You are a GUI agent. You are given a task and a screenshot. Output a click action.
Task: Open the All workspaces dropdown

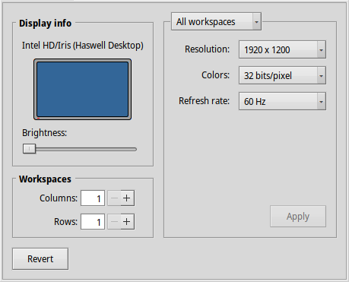pyautogui.click(x=216, y=21)
